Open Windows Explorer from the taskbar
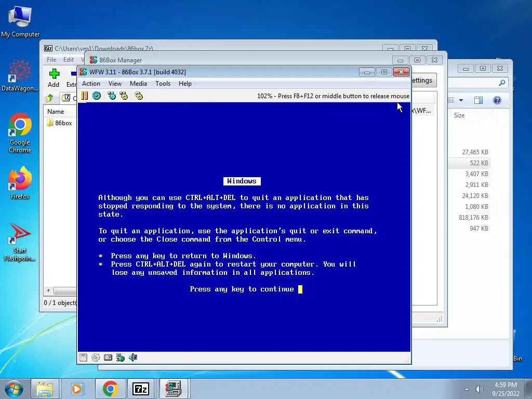Image resolution: width=532 pixels, height=399 pixels. [45, 389]
